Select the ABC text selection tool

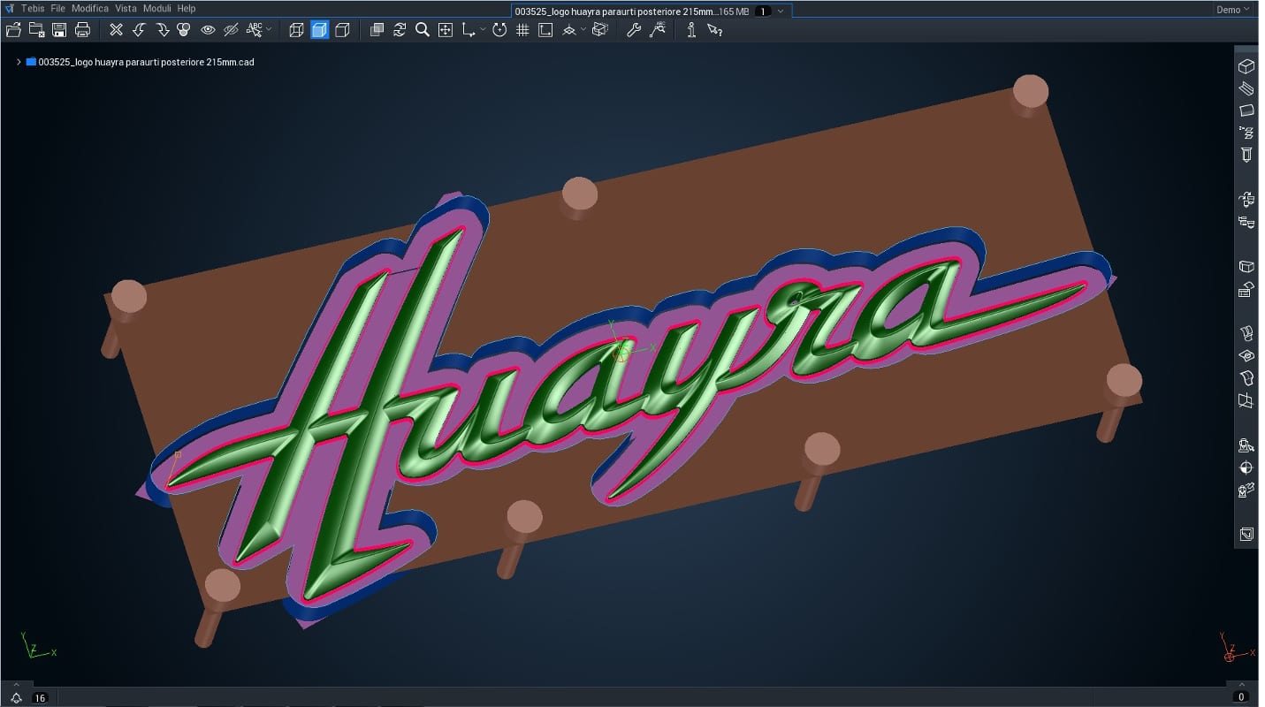[255, 30]
